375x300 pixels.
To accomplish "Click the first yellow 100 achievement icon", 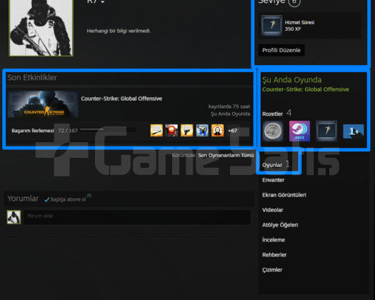I will click(x=156, y=131).
